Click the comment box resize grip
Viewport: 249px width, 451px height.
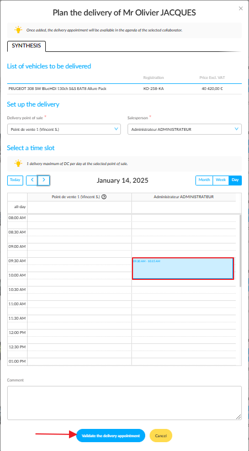point(239,417)
